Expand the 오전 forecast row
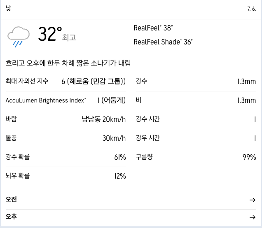 coord(131,200)
